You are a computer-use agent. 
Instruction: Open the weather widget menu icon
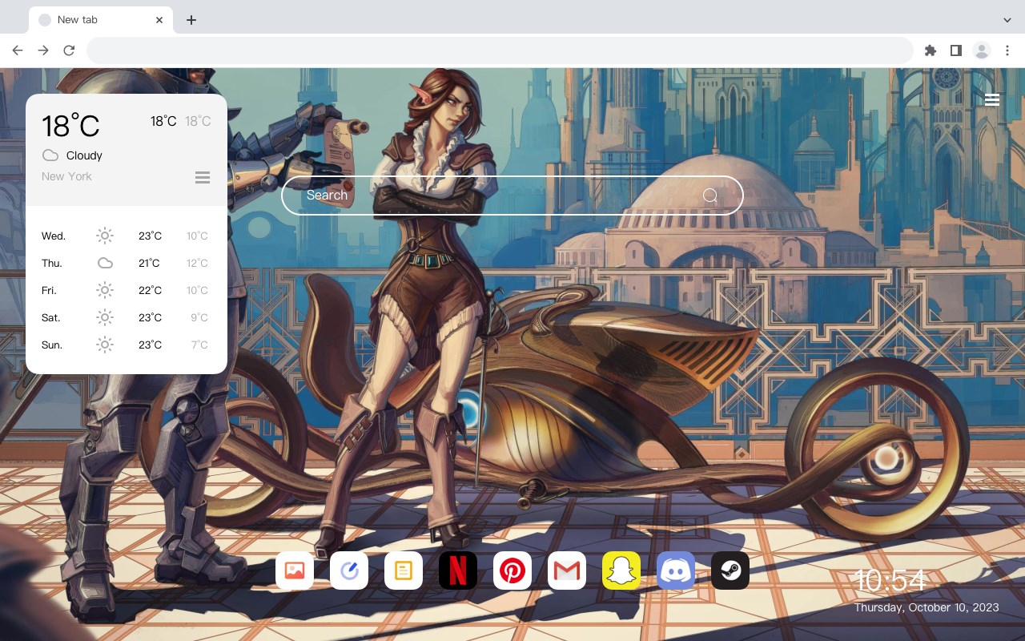point(203,177)
